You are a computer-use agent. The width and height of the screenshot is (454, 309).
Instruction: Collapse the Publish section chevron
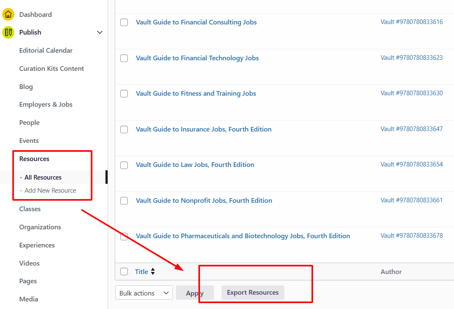pos(100,32)
